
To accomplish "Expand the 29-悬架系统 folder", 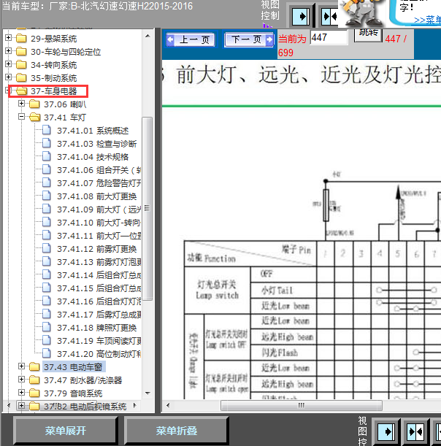I will point(8,37).
